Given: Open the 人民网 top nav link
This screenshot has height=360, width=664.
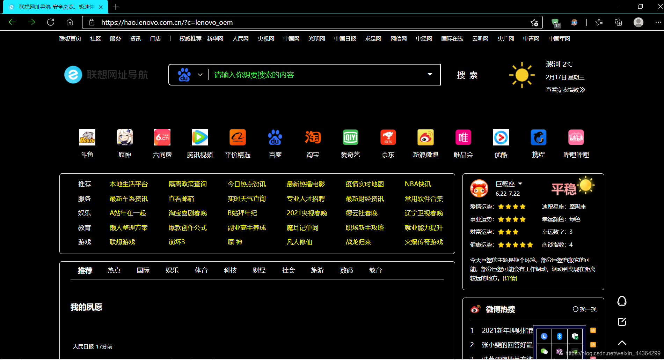Looking at the screenshot, I should (241, 39).
